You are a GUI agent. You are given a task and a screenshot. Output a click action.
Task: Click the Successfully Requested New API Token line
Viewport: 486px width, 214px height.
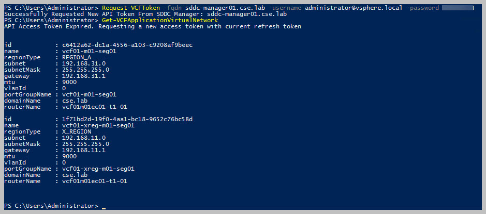(145, 14)
